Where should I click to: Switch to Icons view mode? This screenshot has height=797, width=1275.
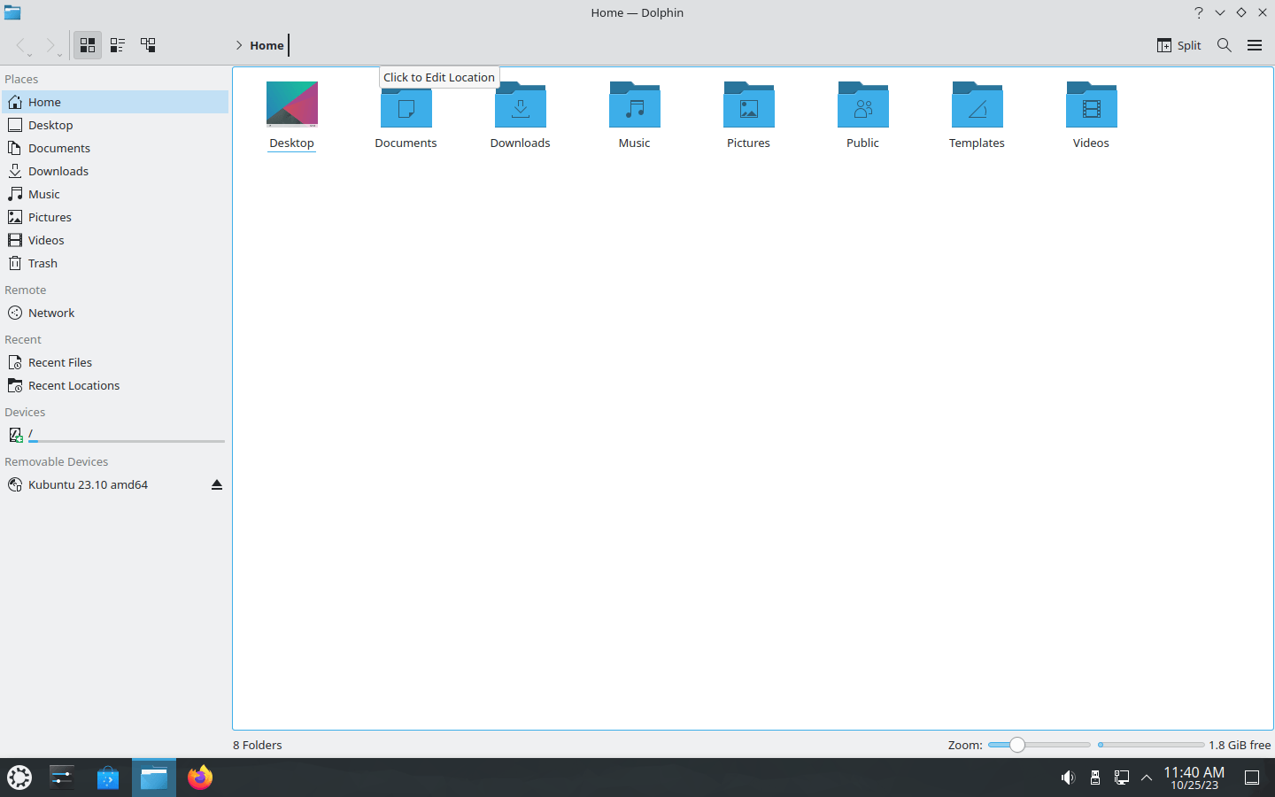click(88, 45)
